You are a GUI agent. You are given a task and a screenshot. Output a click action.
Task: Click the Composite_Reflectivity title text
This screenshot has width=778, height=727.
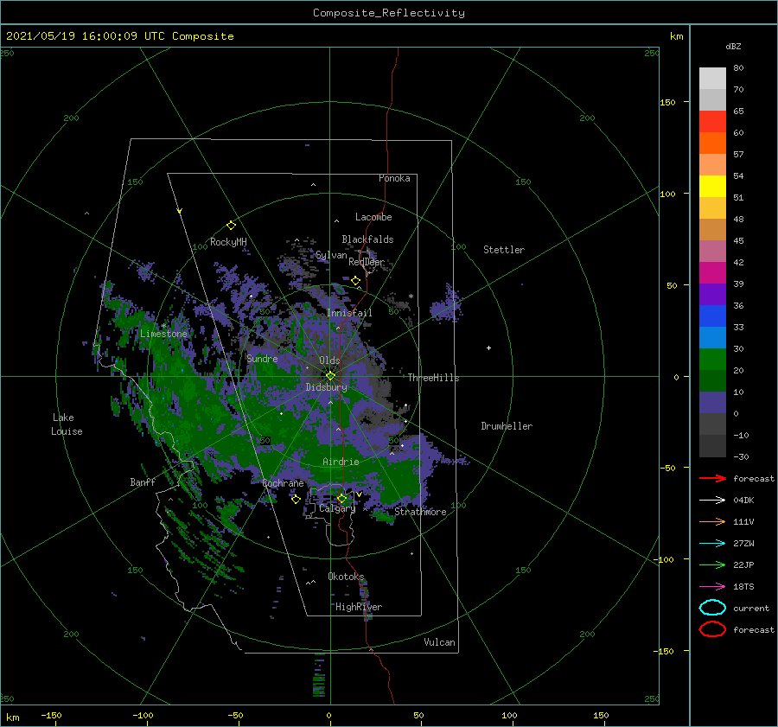(389, 13)
